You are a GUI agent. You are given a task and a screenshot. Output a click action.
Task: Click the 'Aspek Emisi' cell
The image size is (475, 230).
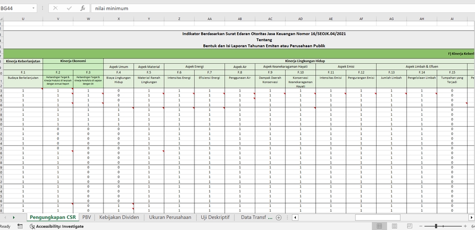[x=346, y=67]
